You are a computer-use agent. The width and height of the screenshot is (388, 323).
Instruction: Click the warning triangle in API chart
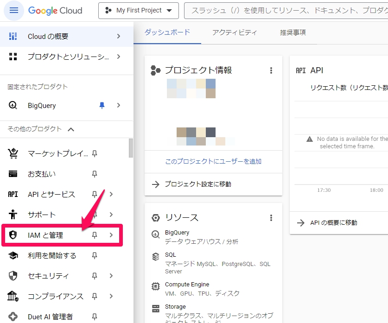pyautogui.click(x=310, y=139)
